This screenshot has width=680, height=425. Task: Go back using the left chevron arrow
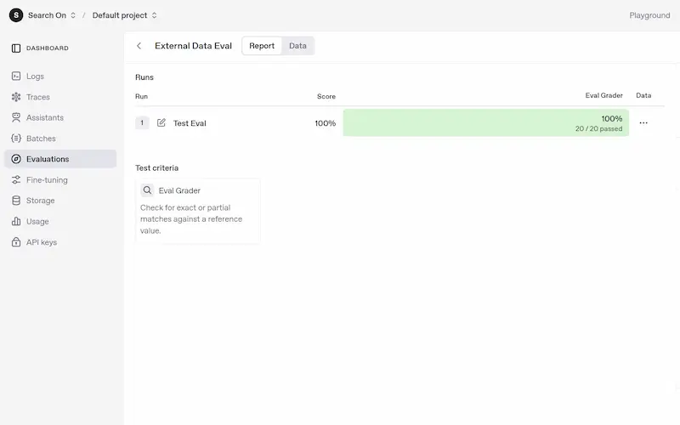(139, 46)
